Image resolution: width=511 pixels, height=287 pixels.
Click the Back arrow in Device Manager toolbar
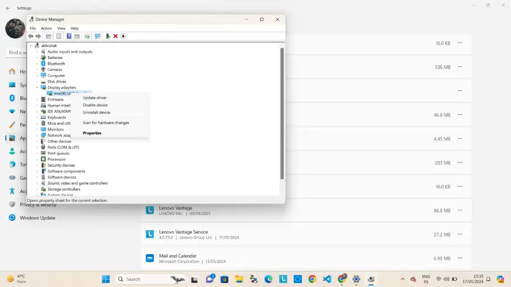(x=31, y=36)
